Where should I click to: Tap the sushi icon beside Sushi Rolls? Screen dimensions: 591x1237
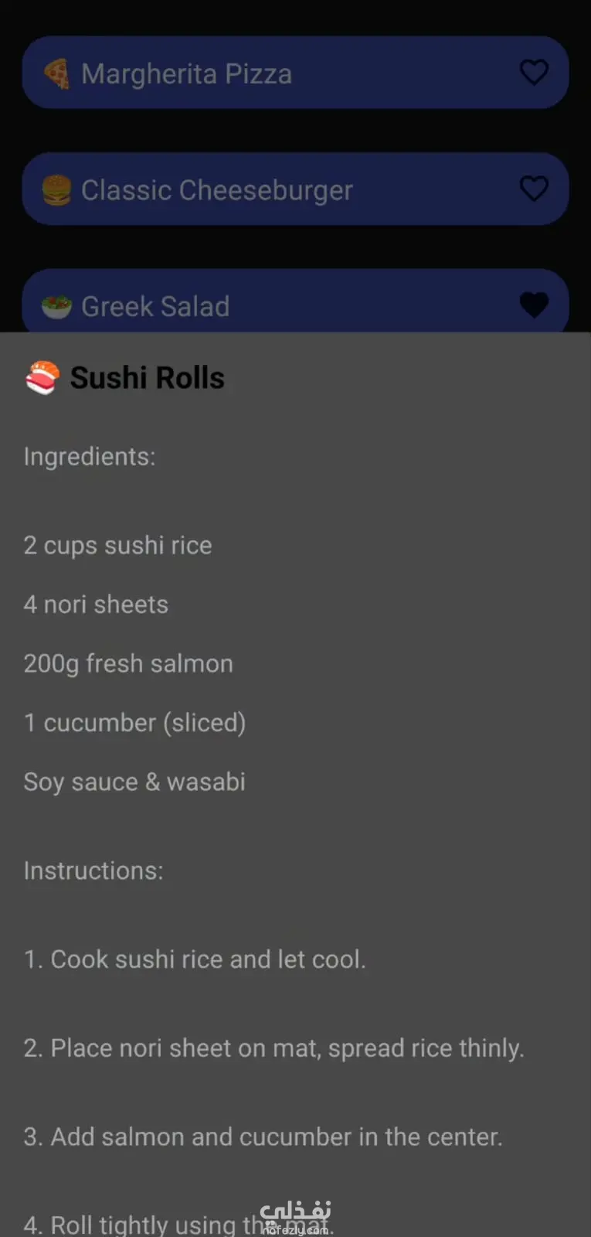(42, 378)
